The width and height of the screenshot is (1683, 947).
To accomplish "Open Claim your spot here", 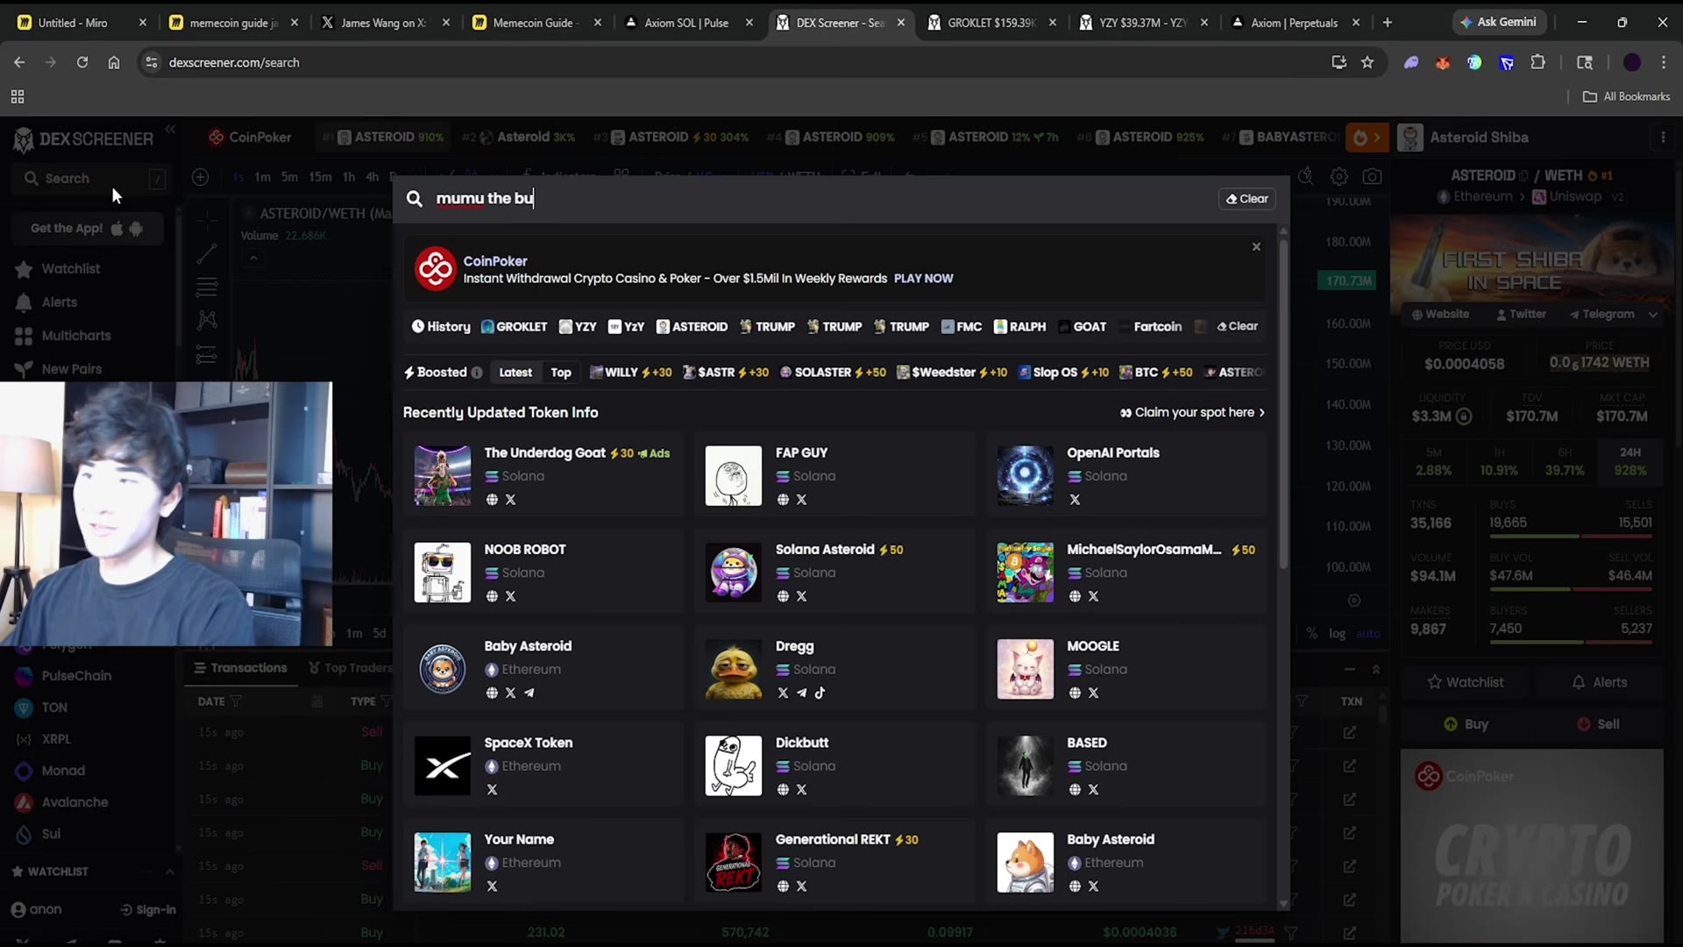I will [x=1193, y=413].
